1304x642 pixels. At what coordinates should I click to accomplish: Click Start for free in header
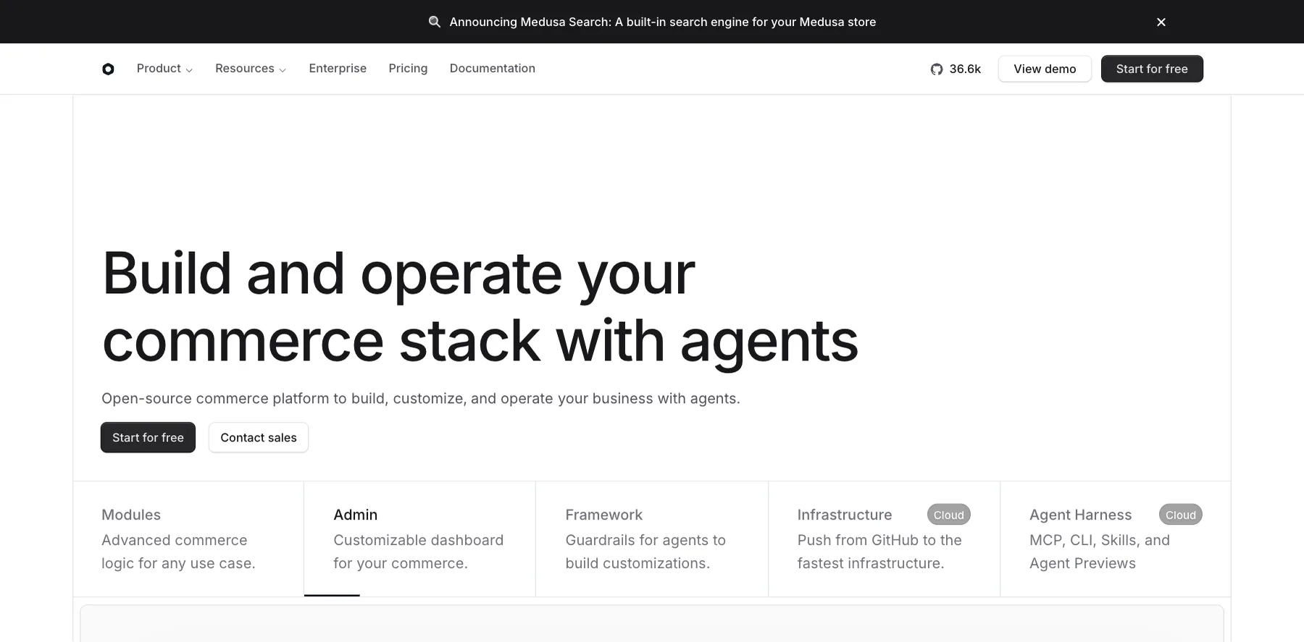click(1152, 69)
